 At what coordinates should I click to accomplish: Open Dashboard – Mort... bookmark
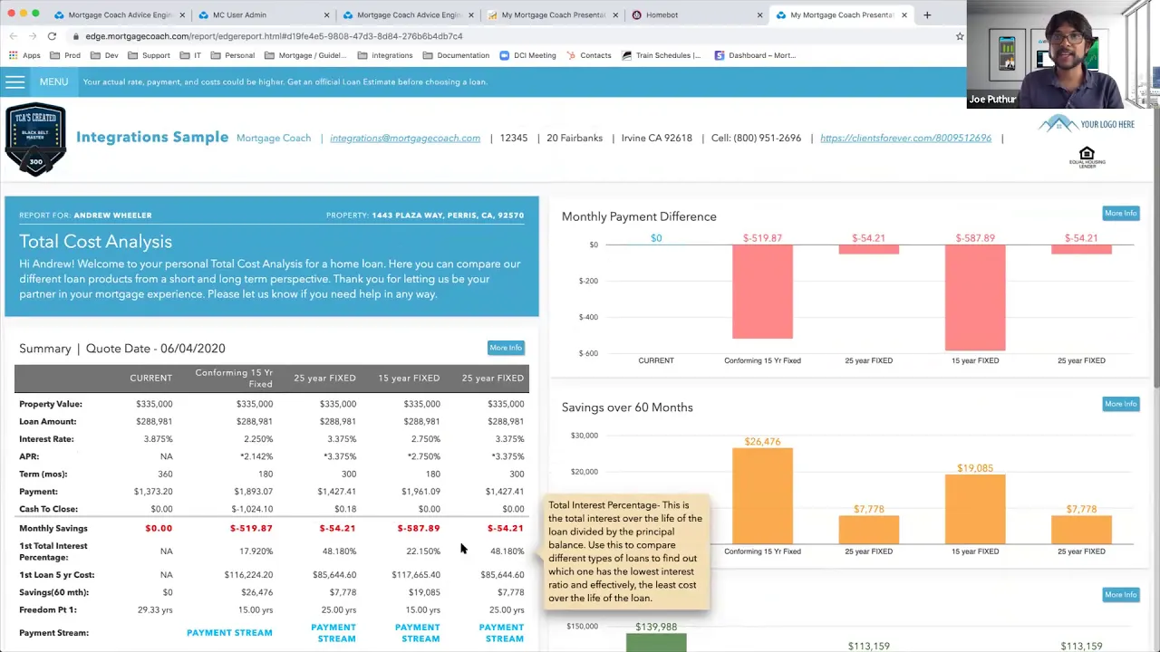[x=755, y=55]
